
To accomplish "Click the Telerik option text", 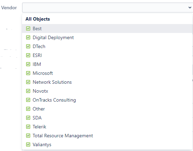I will pos(39,127).
